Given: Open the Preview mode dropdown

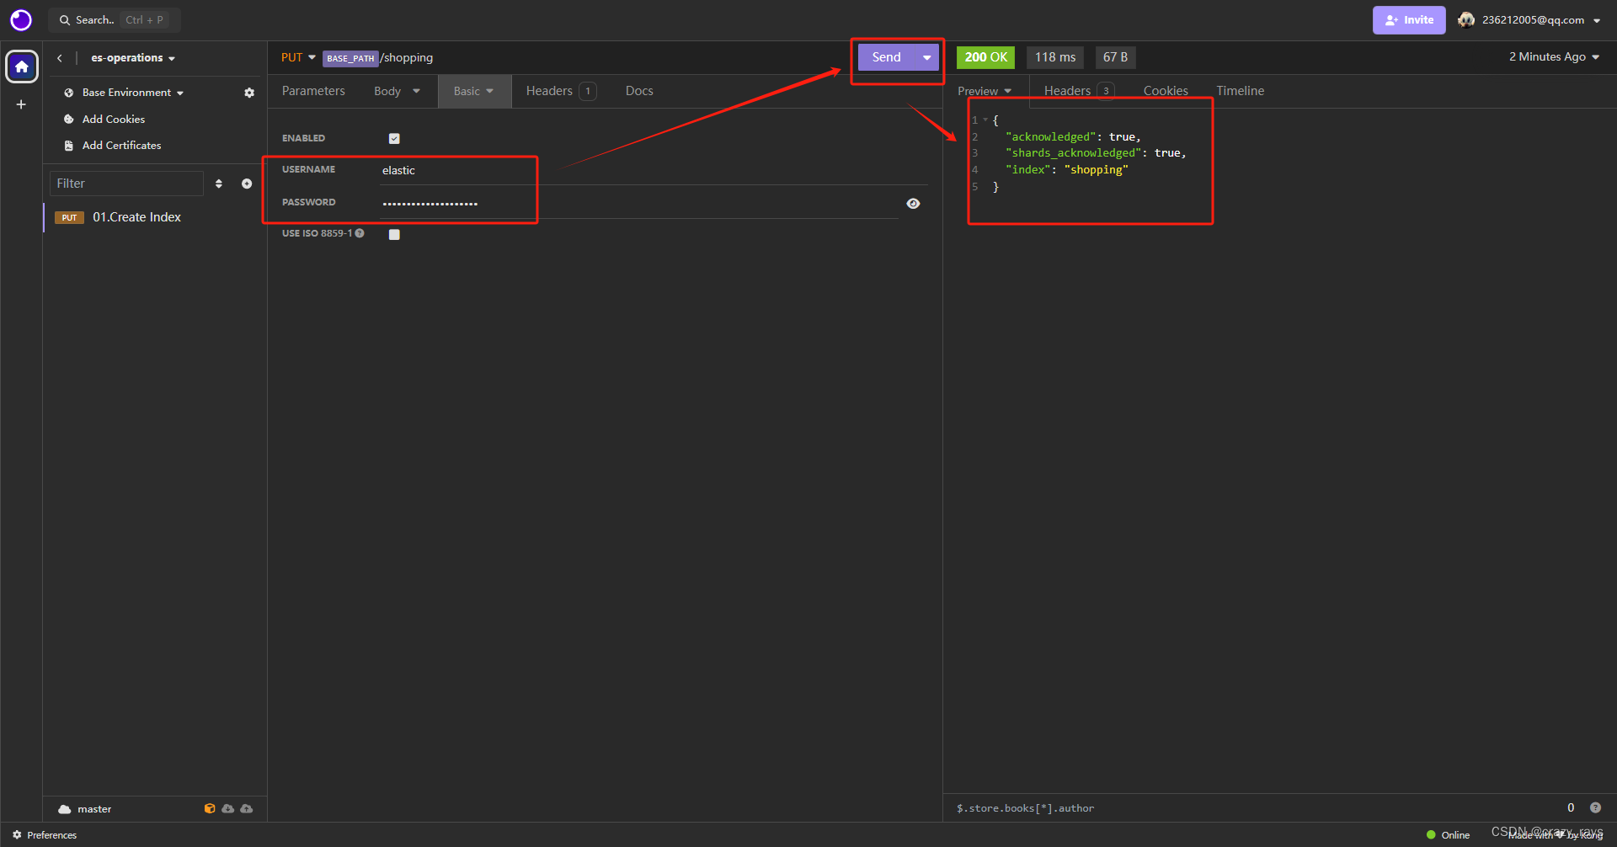Looking at the screenshot, I should pos(985,91).
